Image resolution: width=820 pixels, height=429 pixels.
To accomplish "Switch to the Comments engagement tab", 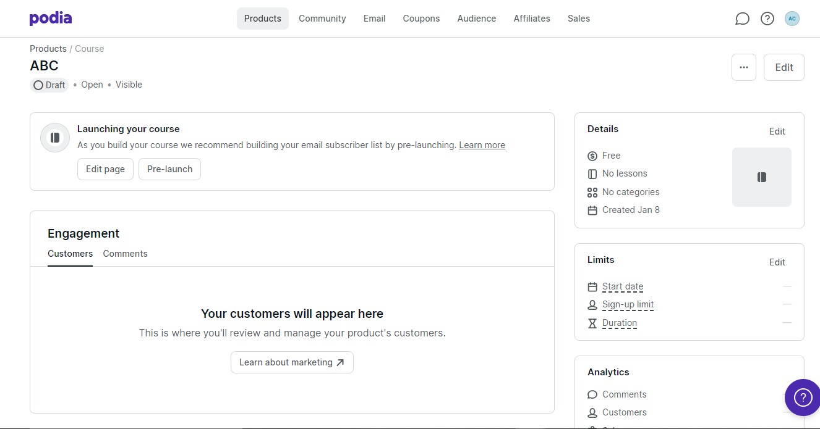I will pos(125,254).
